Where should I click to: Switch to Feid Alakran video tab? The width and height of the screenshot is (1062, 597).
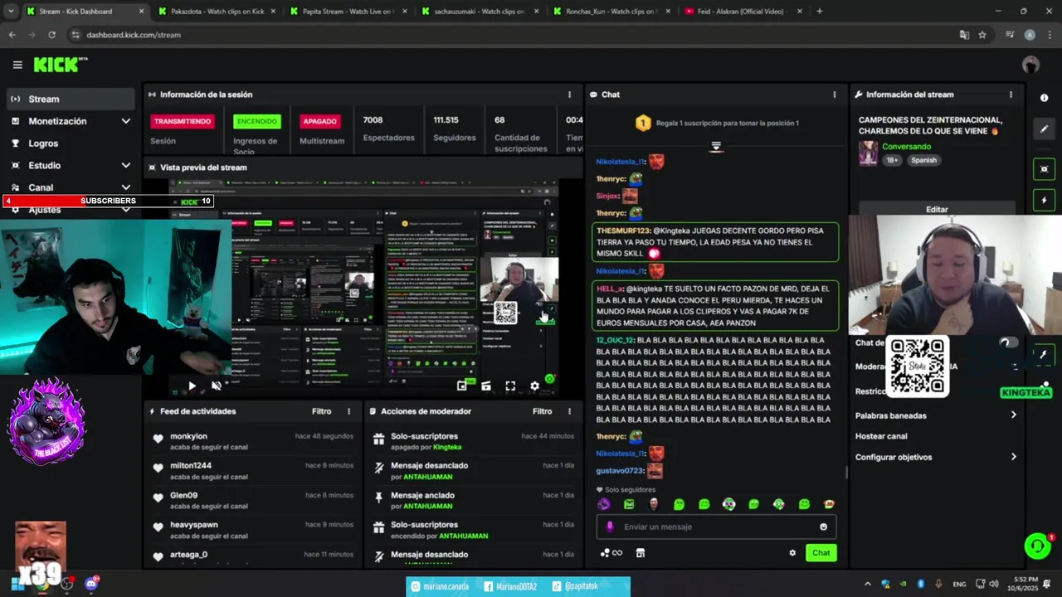point(743,12)
